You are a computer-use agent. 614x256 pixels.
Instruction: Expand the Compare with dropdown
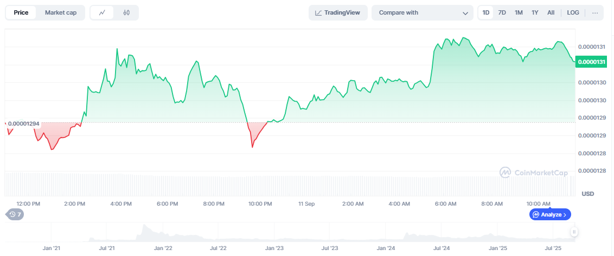coord(423,12)
